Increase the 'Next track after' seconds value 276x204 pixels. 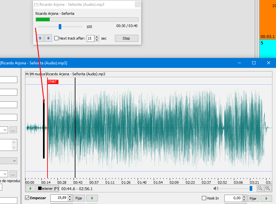(x=97, y=37)
